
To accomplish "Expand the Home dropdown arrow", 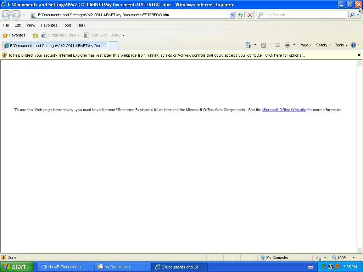I will pyautogui.click(x=255, y=45).
